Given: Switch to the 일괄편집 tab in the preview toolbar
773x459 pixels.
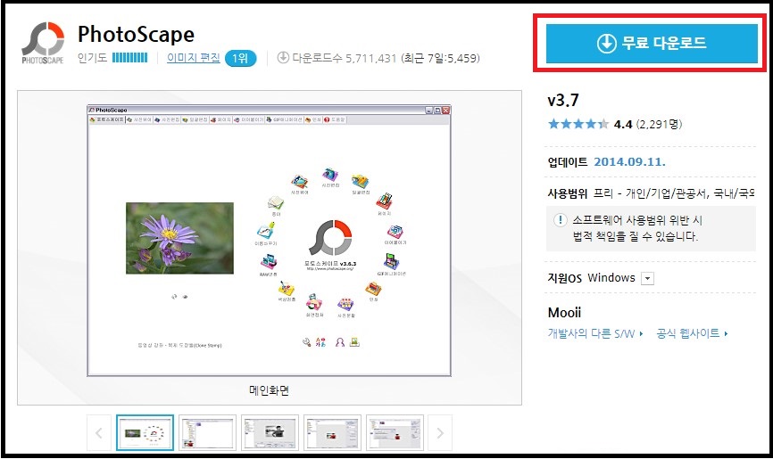Looking at the screenshot, I should 195,119.
